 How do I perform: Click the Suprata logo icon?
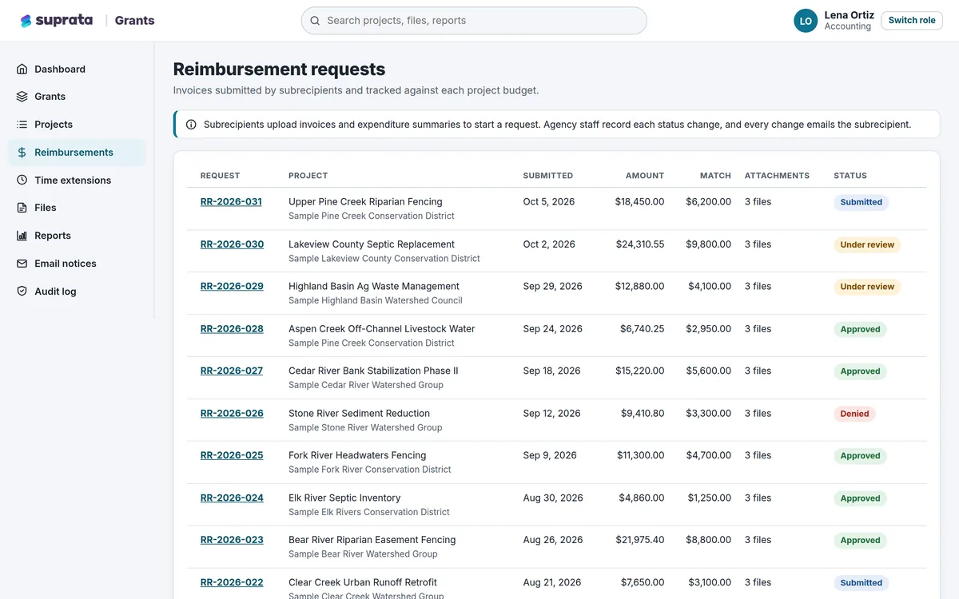(26, 21)
